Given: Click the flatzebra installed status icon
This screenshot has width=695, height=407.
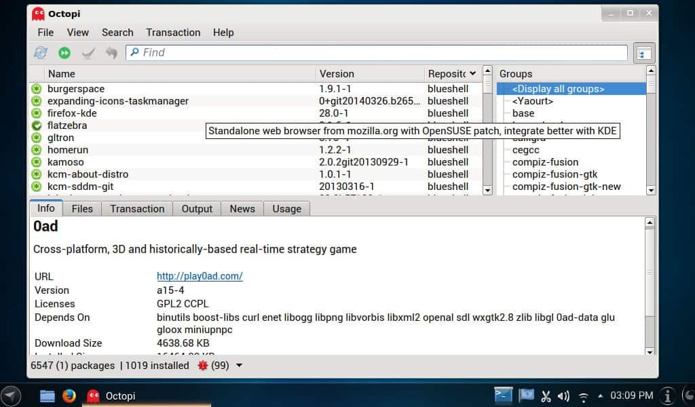Looking at the screenshot, I should coord(37,125).
